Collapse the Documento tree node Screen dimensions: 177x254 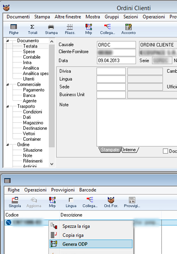(x=8, y=41)
